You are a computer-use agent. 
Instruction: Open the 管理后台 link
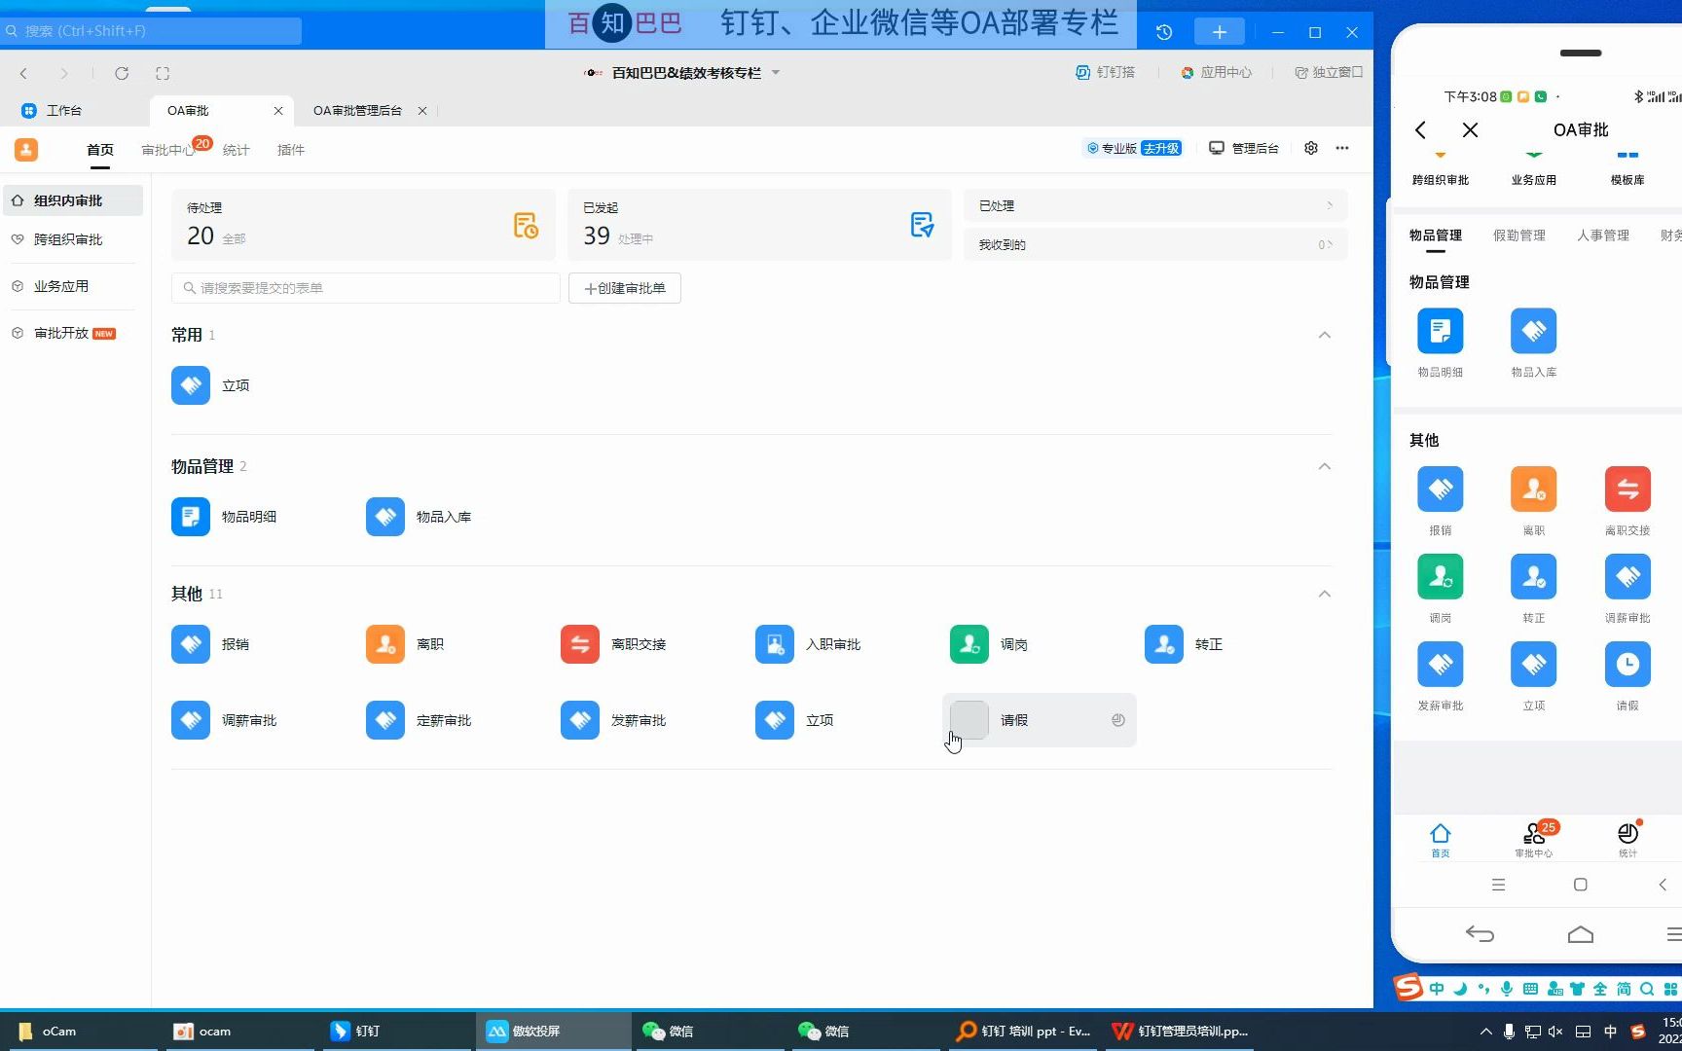coord(1244,148)
